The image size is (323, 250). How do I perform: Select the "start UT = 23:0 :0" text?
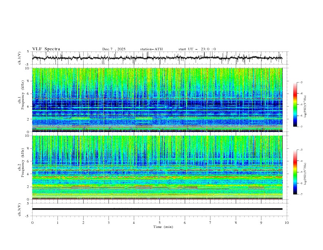pos(197,49)
